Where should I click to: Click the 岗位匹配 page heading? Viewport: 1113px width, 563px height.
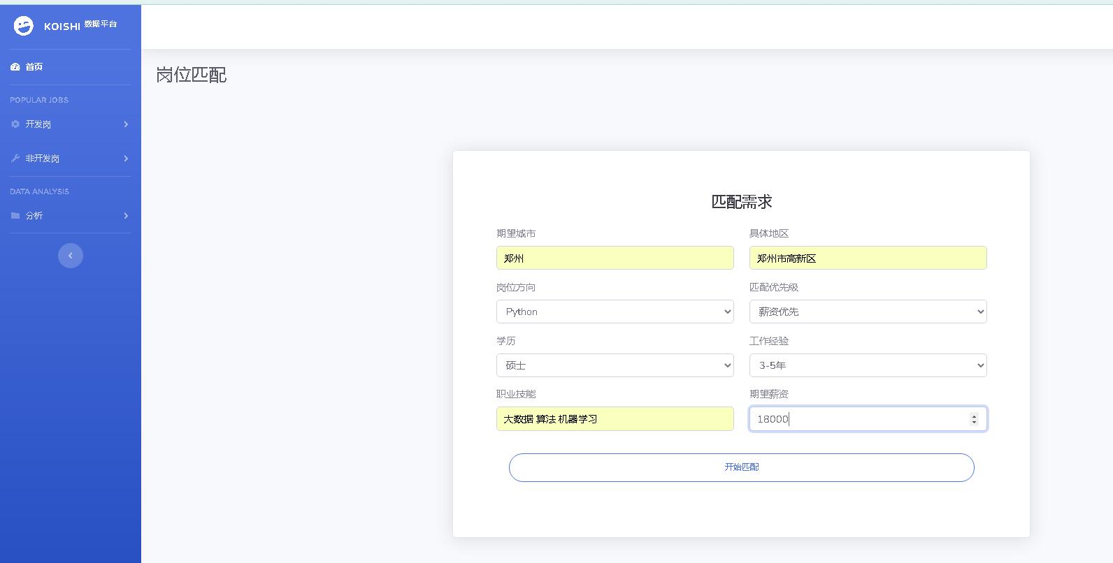(x=192, y=75)
